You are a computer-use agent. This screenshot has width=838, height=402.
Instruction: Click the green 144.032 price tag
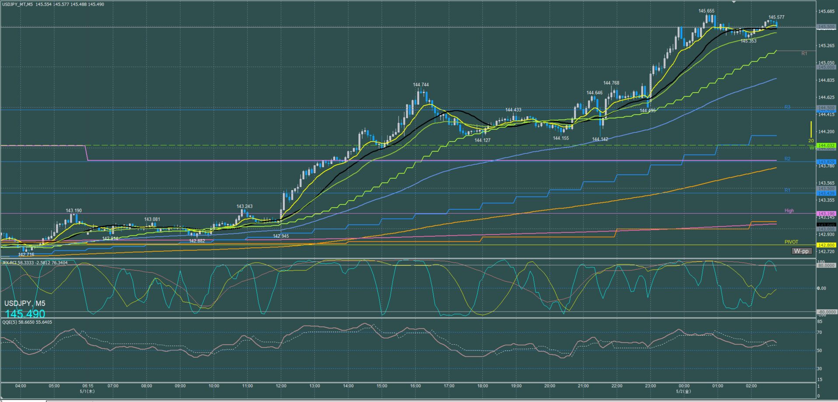(826, 145)
